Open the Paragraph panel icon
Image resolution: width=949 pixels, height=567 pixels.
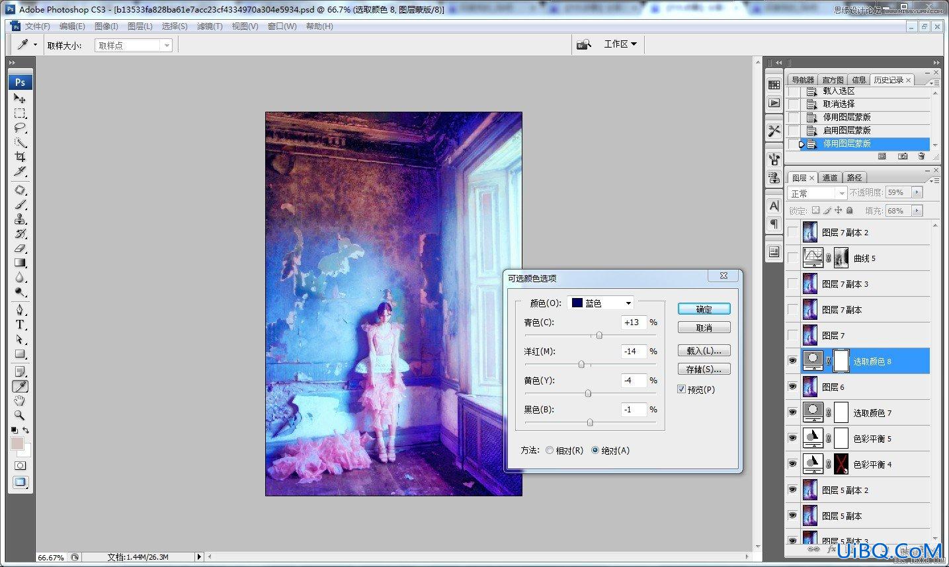[774, 224]
